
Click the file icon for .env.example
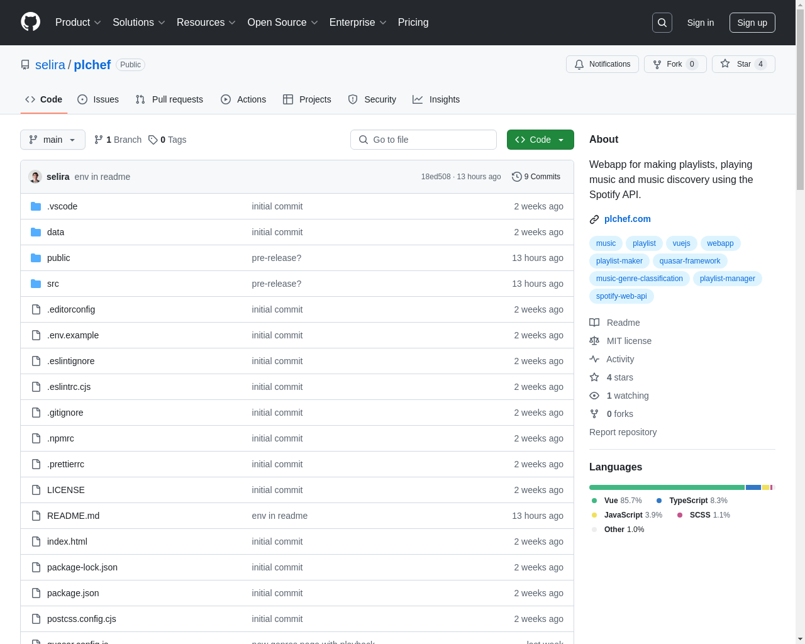(x=36, y=335)
